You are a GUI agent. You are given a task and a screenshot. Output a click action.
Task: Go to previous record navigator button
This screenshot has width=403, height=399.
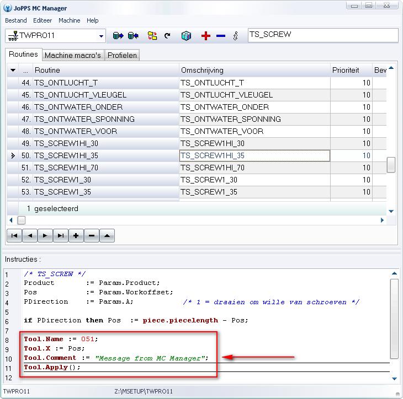pos(30,235)
